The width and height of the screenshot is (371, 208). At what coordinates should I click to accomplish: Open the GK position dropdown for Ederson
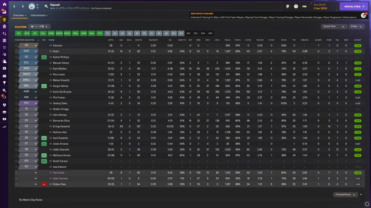28,46
